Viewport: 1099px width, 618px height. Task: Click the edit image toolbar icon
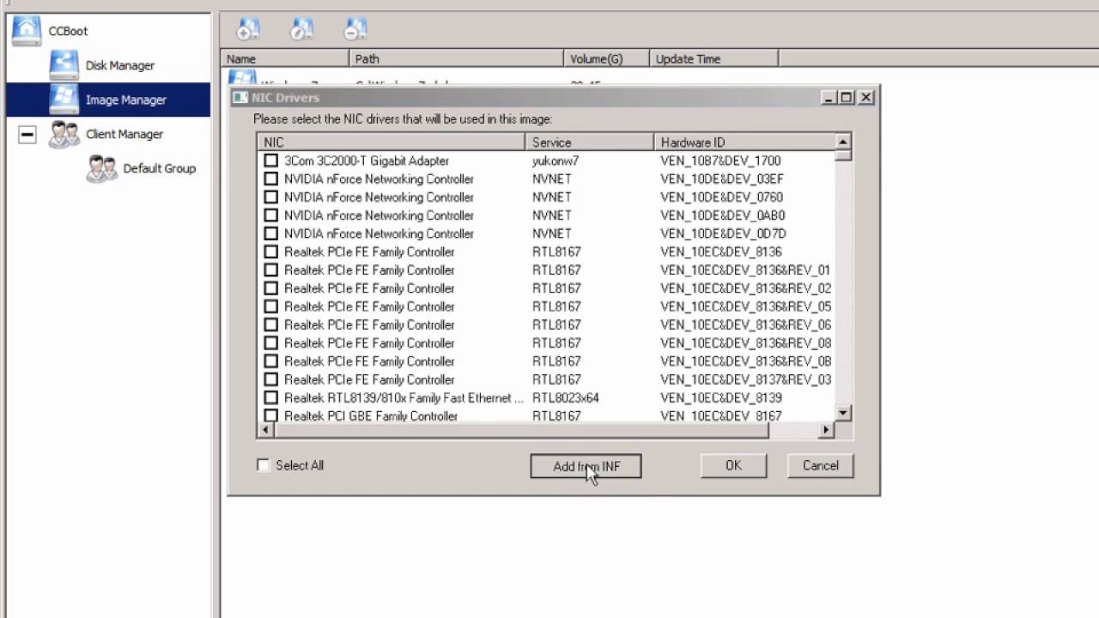coord(301,29)
